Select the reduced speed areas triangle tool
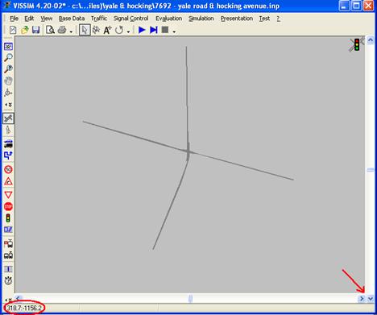This screenshot has width=377, height=315. pyautogui.click(x=8, y=181)
